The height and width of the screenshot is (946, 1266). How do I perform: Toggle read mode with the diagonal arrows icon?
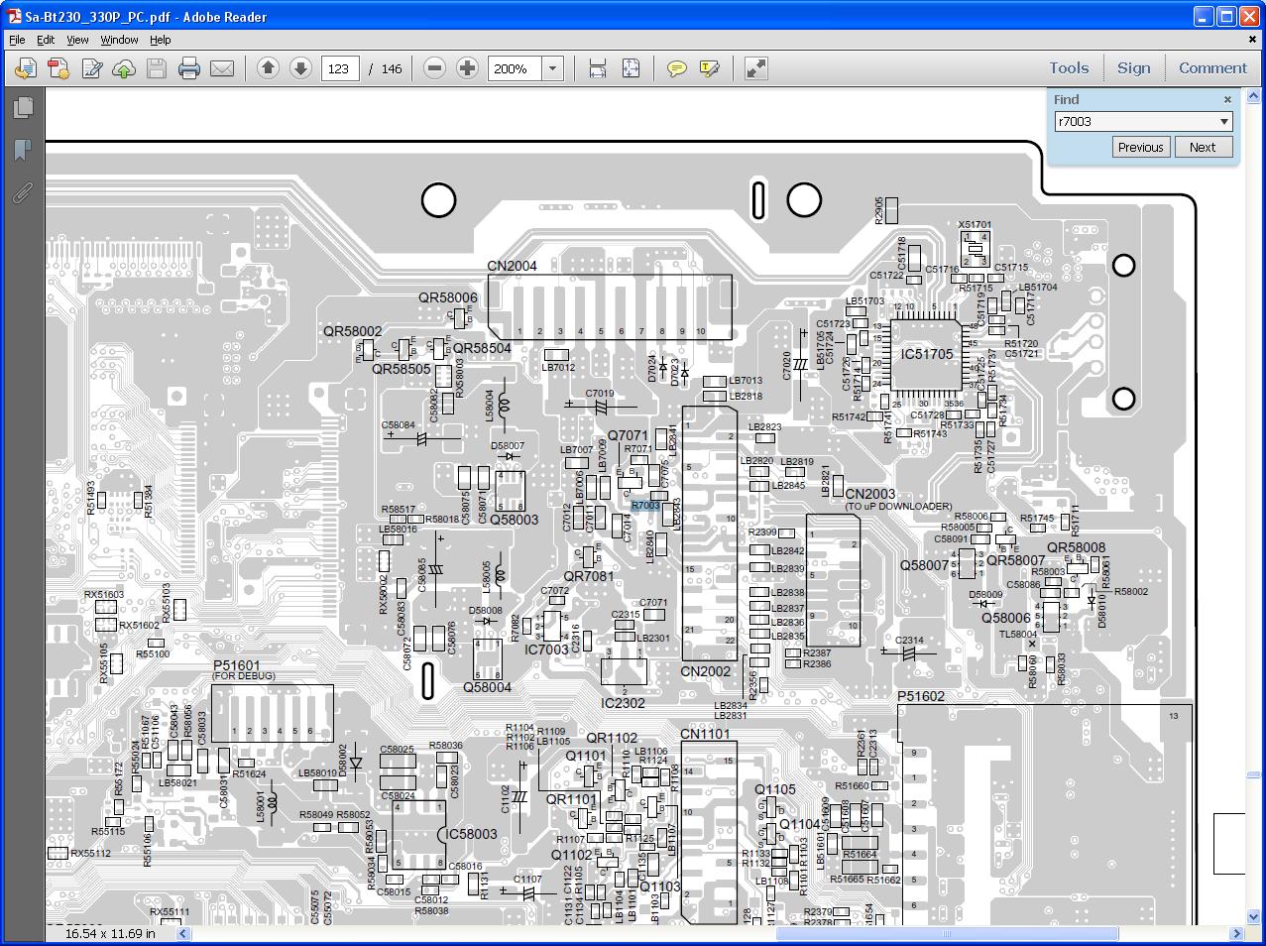point(755,68)
